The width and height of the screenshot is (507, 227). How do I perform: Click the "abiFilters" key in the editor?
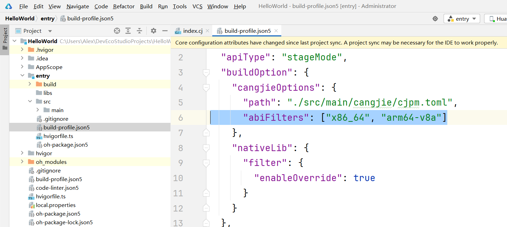point(276,118)
